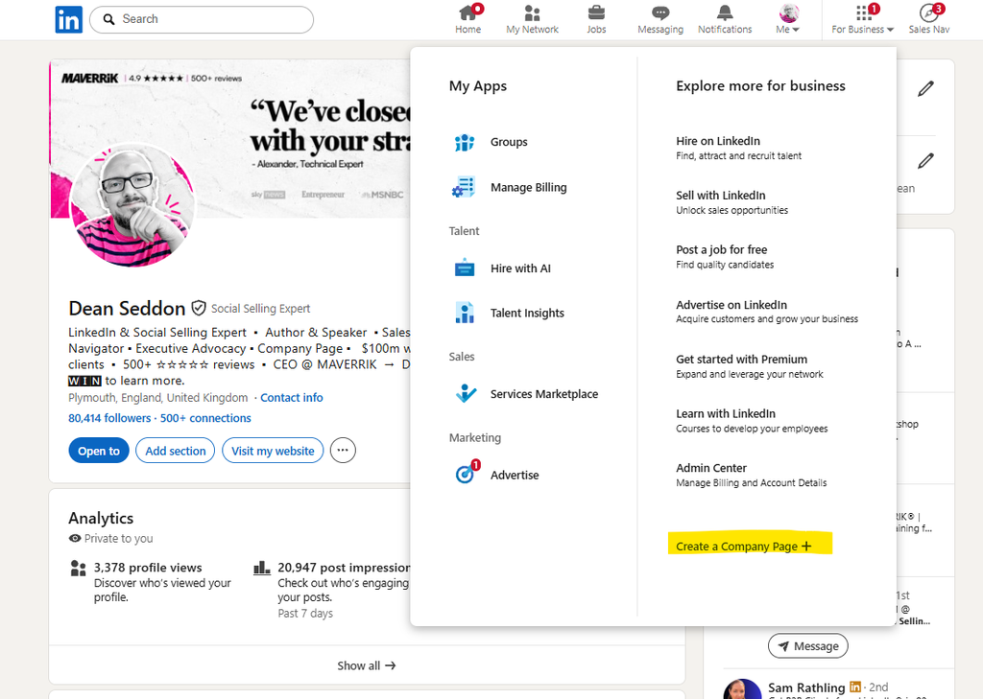Click the LinkedIn logo

[x=68, y=20]
